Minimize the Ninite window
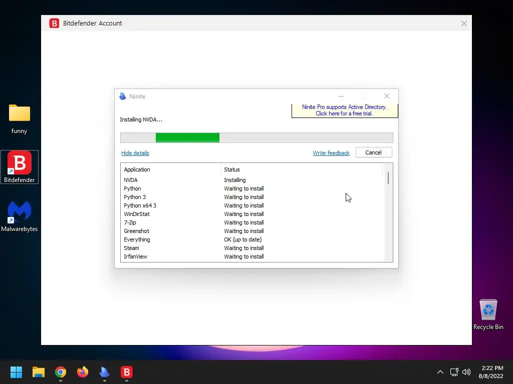The height and width of the screenshot is (384, 513). (341, 96)
